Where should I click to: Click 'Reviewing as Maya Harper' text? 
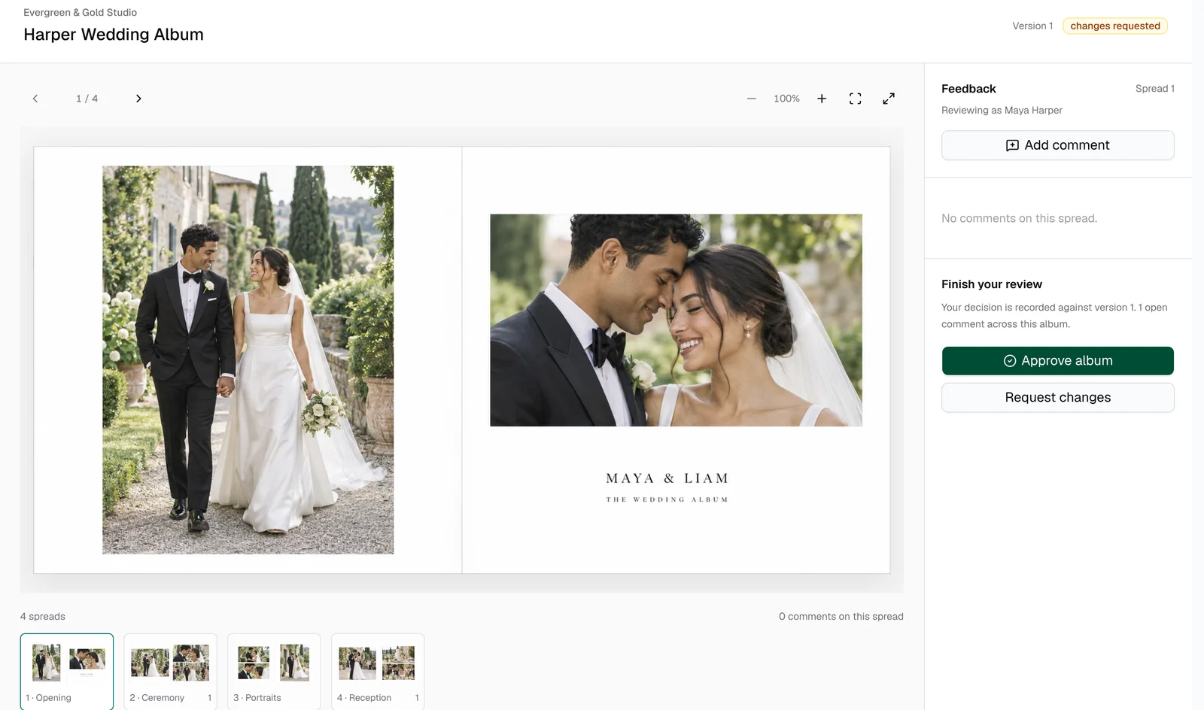[x=1002, y=110]
